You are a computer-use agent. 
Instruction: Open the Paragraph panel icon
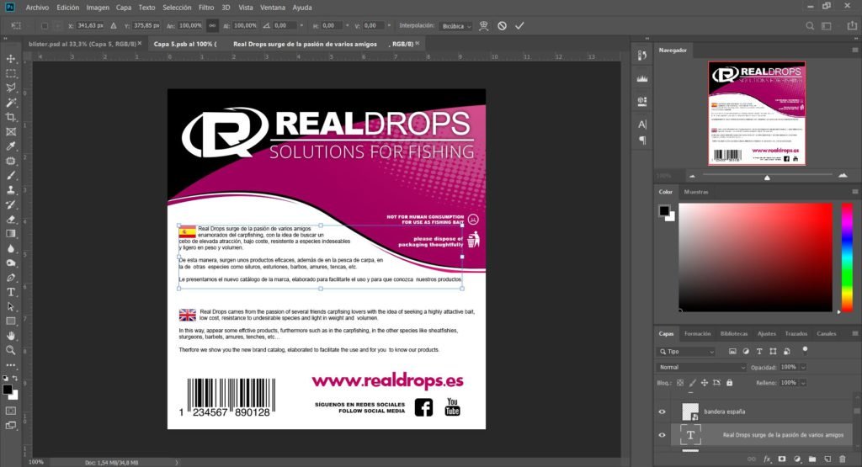tap(642, 141)
